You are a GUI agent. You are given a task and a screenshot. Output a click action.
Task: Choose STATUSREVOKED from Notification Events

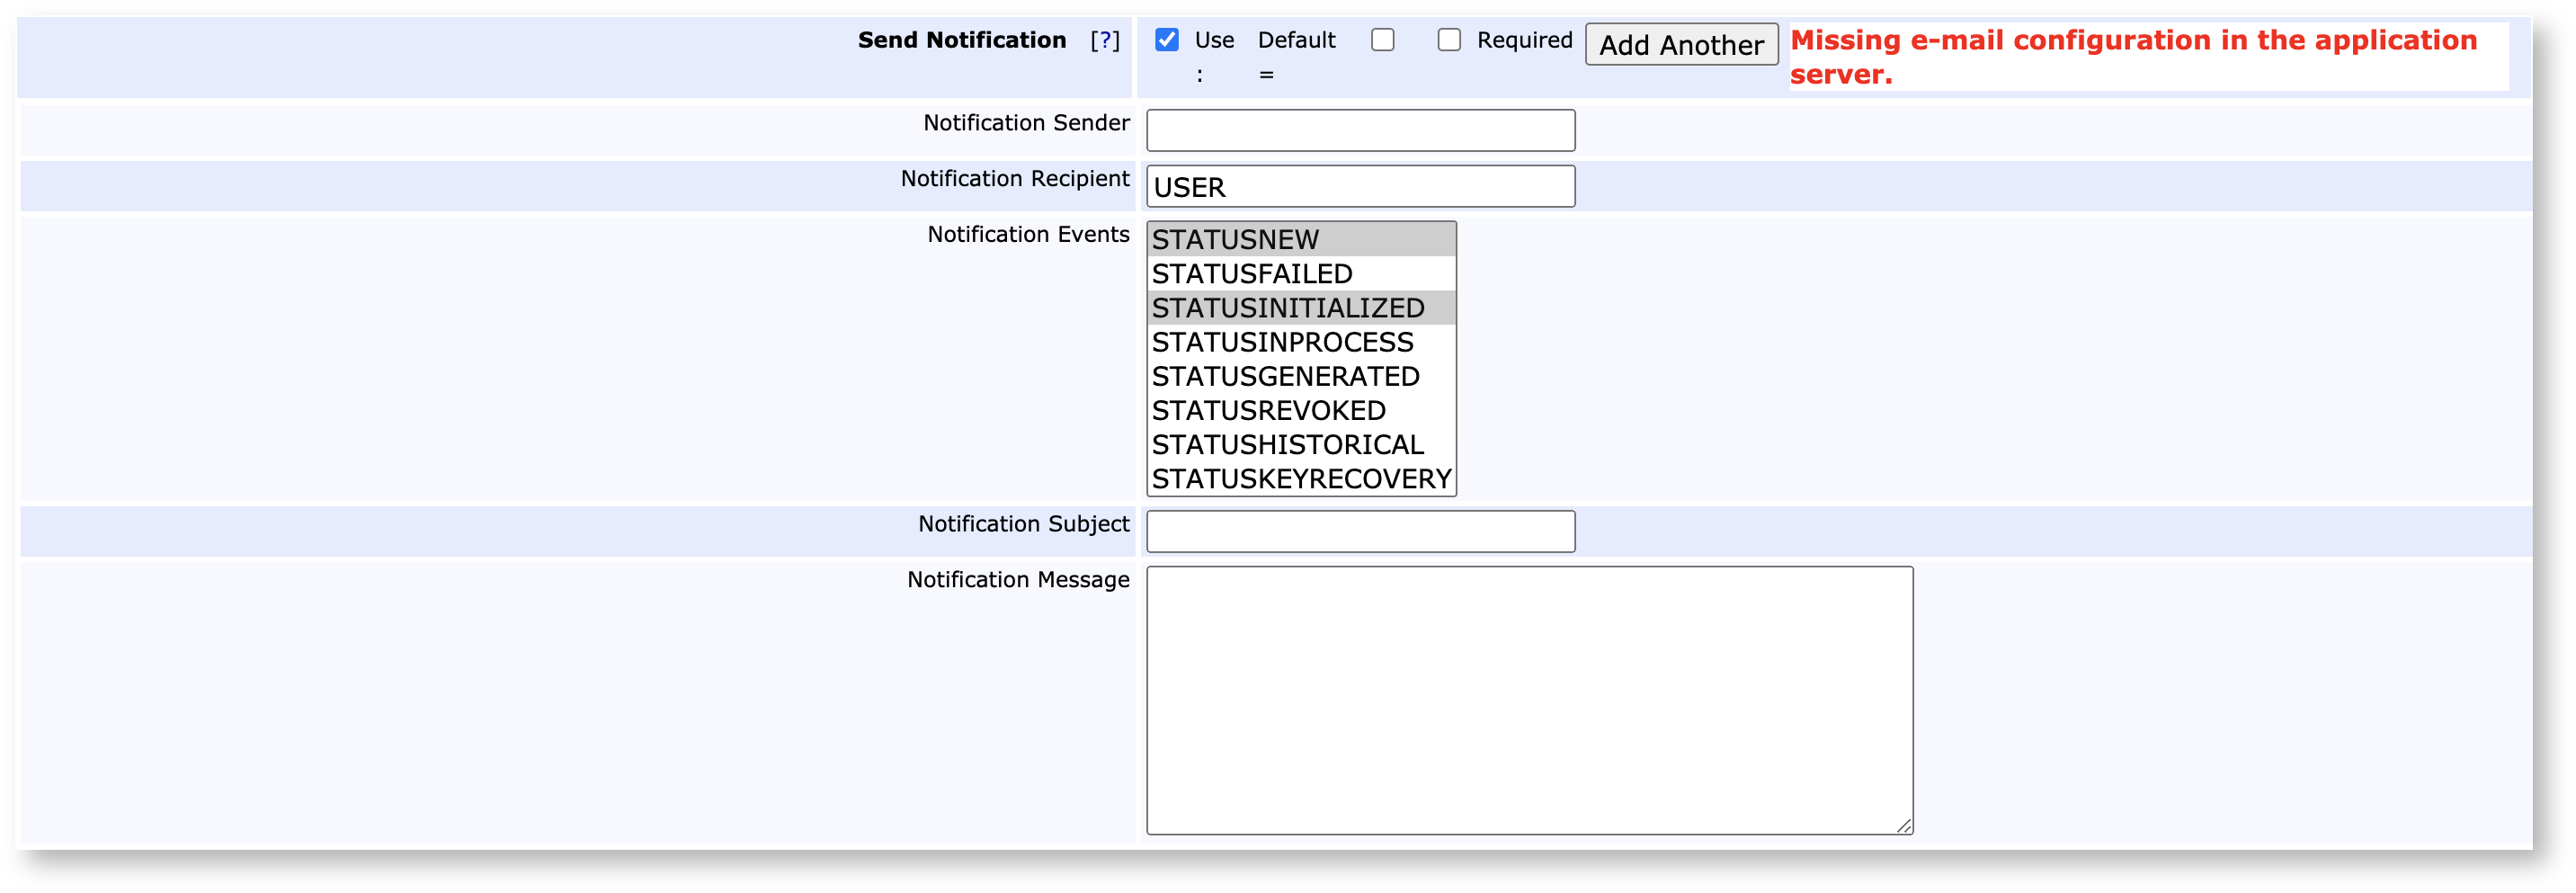(x=1300, y=410)
